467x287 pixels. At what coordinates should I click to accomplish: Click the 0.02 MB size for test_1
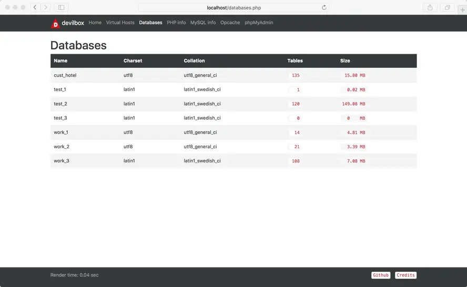coord(356,89)
